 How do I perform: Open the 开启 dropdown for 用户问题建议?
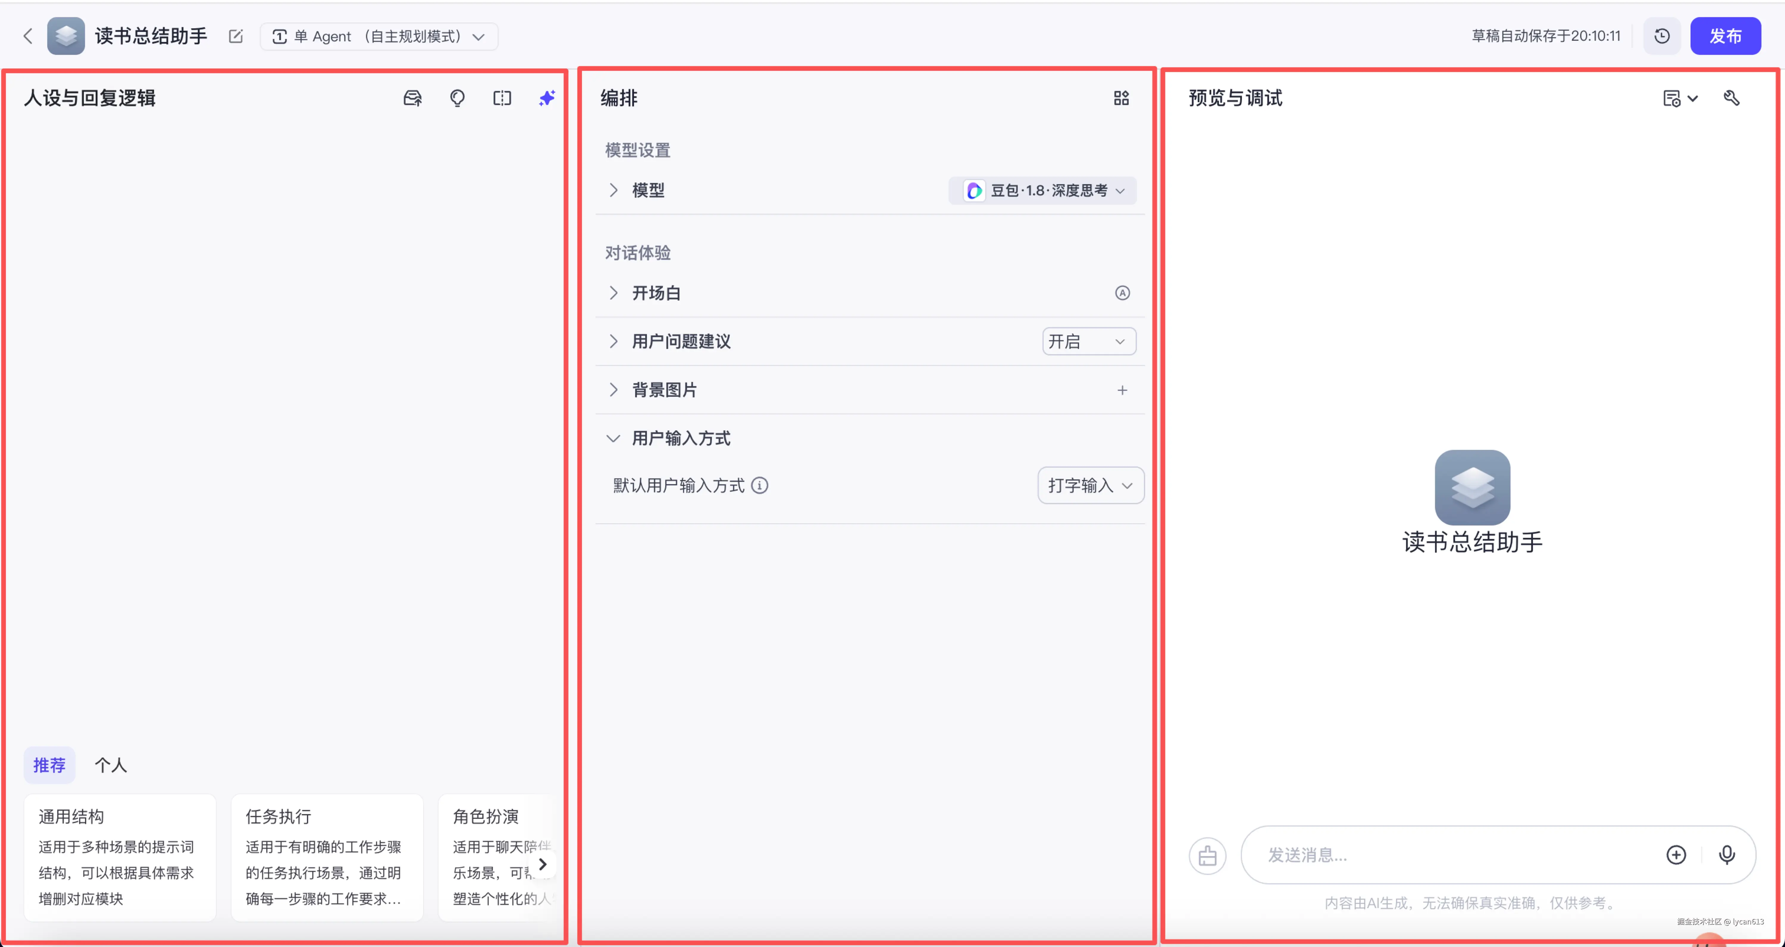1088,341
